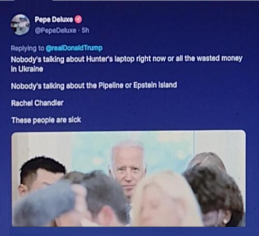Click the Pipeline or Epstein Island line
Screen dimensions: 259x236
[x=94, y=86]
